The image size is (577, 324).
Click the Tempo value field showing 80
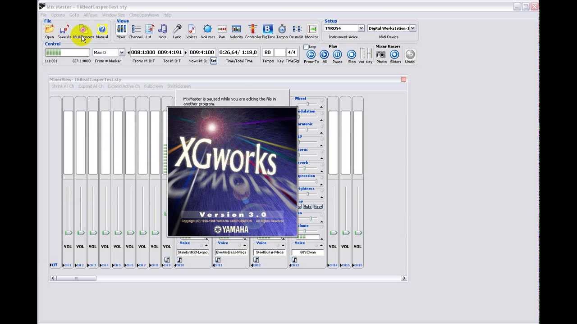[268, 53]
